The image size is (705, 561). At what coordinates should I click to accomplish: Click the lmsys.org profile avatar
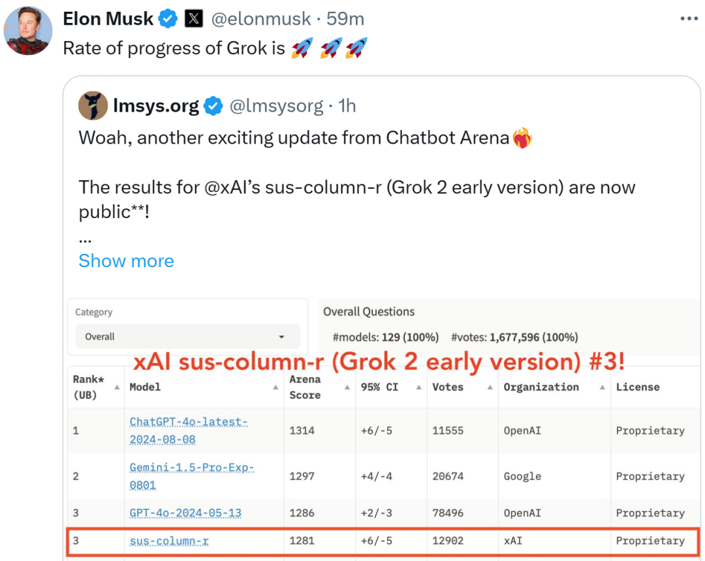point(93,106)
